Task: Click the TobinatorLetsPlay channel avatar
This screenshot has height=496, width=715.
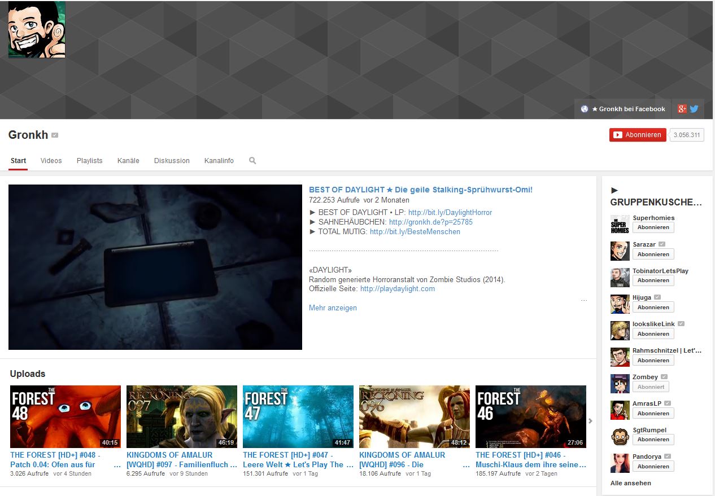Action: [x=620, y=277]
